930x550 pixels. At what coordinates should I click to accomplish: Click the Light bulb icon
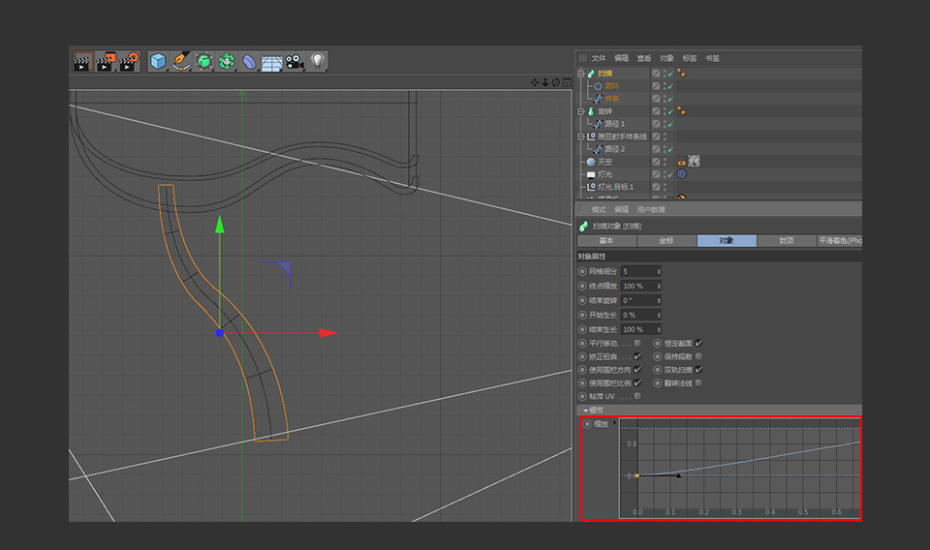click(318, 60)
